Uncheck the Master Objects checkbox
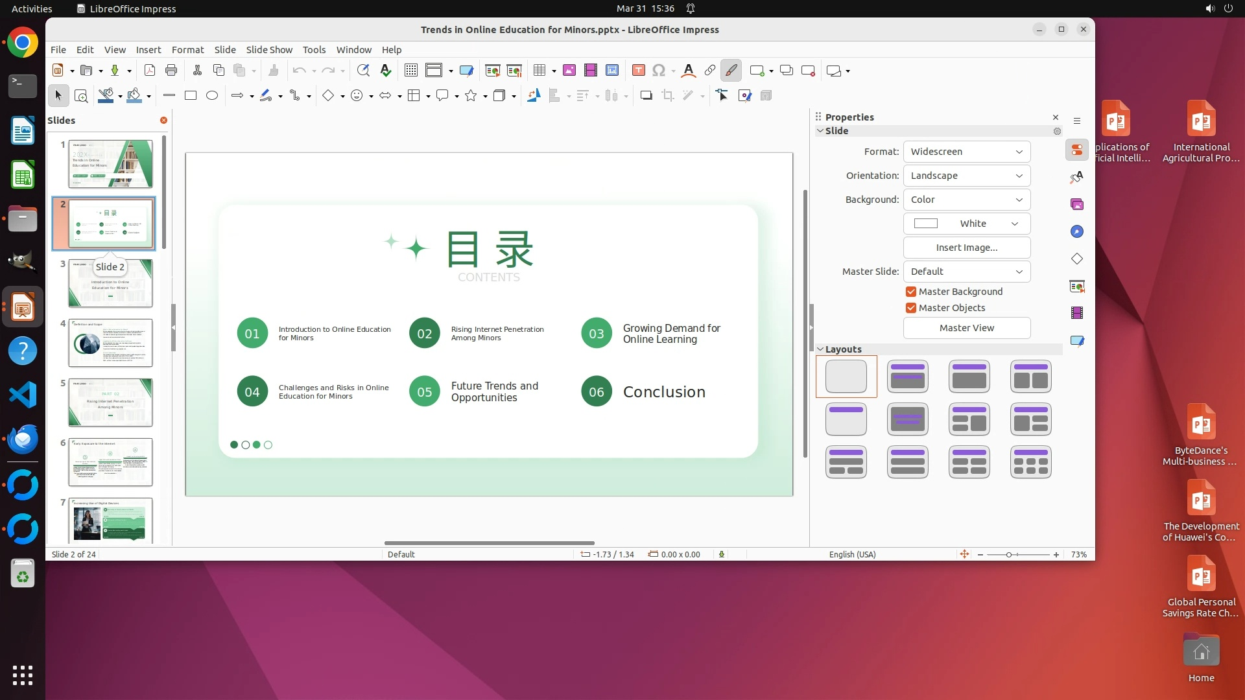1245x700 pixels. pos(911,308)
